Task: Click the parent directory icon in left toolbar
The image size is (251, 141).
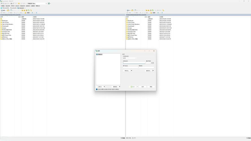Action: 22,10
